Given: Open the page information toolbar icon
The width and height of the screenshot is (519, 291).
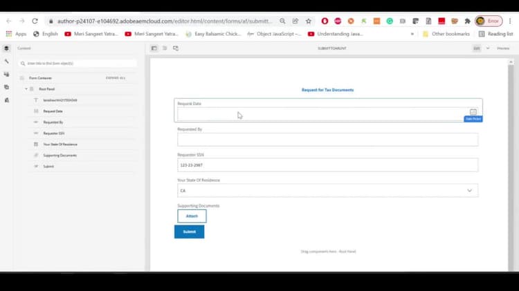Looking at the screenshot, I should [165, 48].
